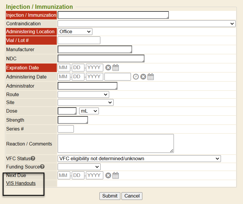Screen dimensions: 243x204
Task: Open the Next Due calendar picker
Action: pos(116,175)
